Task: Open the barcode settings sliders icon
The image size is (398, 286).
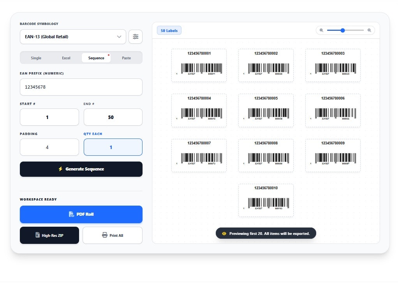Action: [136, 37]
